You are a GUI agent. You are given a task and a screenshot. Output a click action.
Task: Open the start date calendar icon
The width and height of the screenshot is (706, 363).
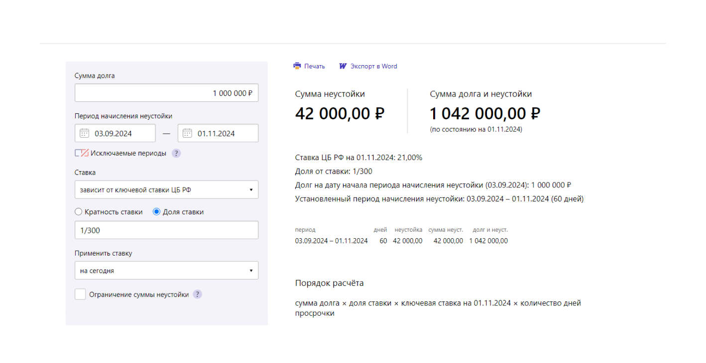point(85,133)
